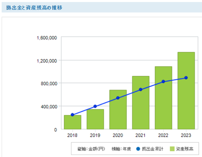Viewport: 202px width, 157px height.
Task: Click the blue data point for 2023
Action: pos(186,78)
